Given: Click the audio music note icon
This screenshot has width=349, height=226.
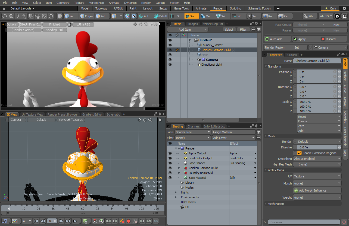Looking at the screenshot, I should tap(5, 221).
